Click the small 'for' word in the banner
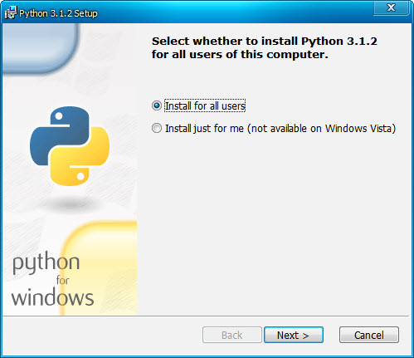 click(x=62, y=280)
